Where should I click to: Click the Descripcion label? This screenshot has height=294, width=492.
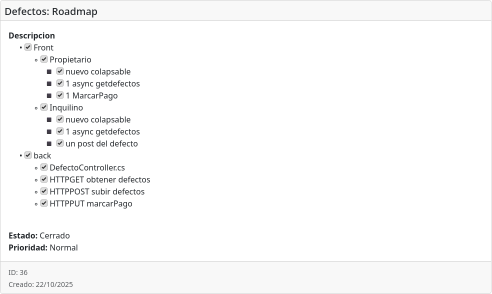31,35
